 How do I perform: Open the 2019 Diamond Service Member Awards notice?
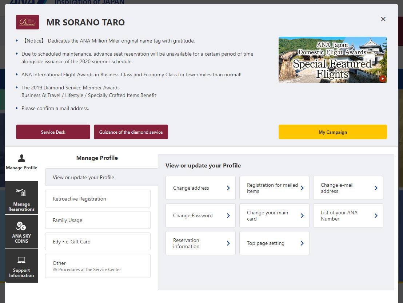click(x=89, y=92)
